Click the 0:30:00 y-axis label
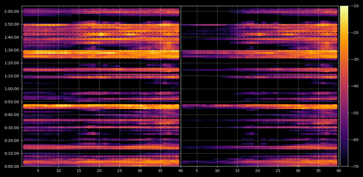Viewport: 363px width, 177px height. (12, 128)
